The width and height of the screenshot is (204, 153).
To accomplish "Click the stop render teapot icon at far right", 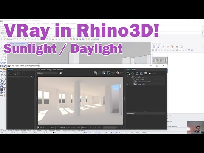I will coord(122,73).
